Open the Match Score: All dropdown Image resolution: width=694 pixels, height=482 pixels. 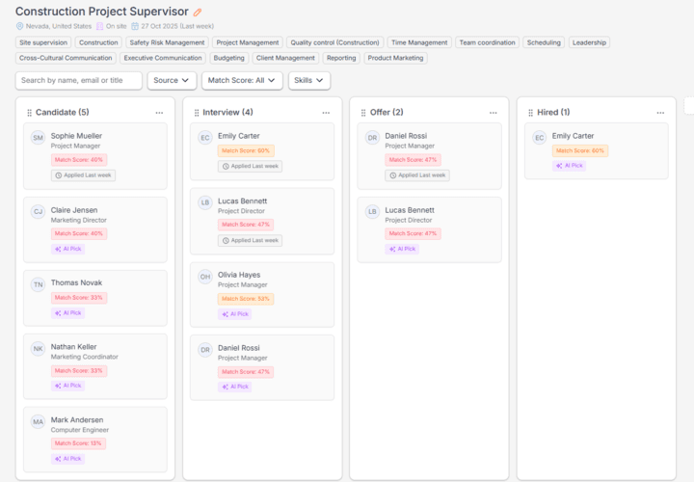click(242, 81)
